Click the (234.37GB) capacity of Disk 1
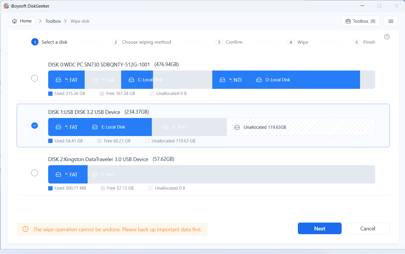This screenshot has height=254, width=405. (137, 112)
